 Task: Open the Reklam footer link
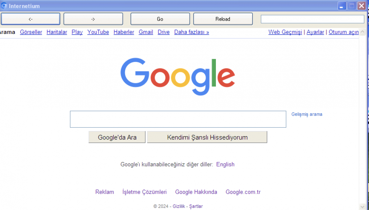[104, 192]
